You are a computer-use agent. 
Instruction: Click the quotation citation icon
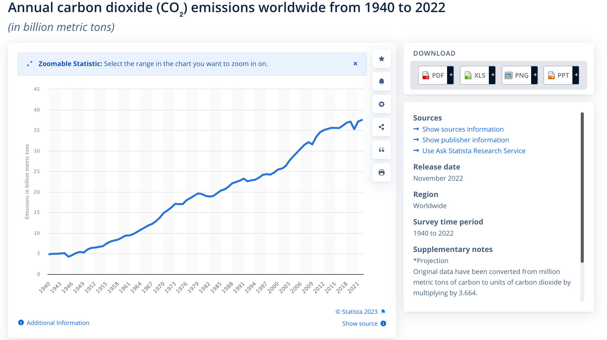382,150
